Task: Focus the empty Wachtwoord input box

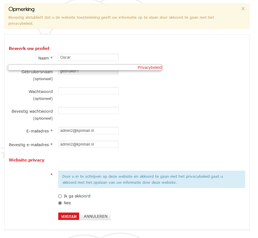Action: coord(88,91)
